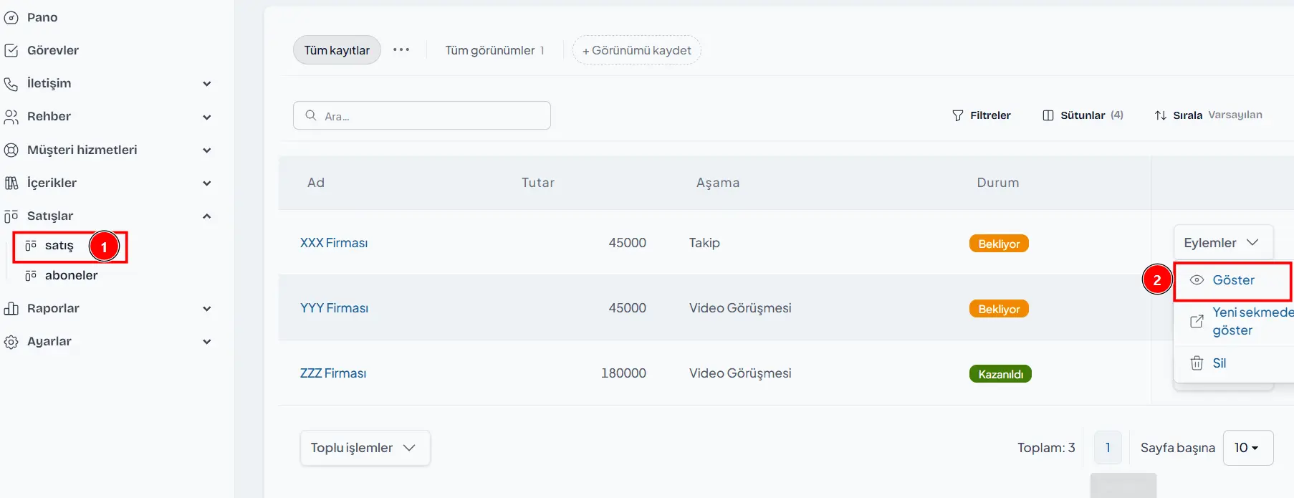Open the rows per page dropdown showing 10
Screen dimensions: 1294x498
[1247, 448]
